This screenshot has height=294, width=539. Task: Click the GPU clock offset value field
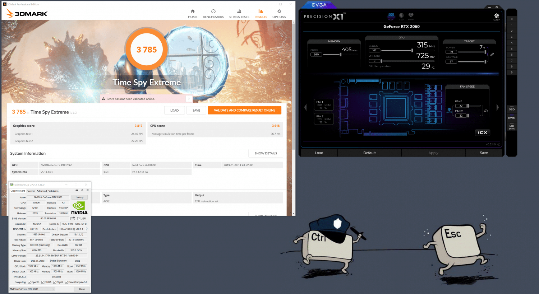(374, 51)
